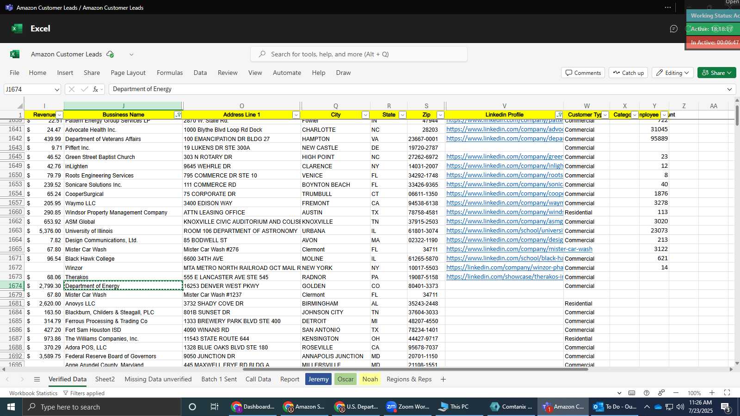Image resolution: width=740 pixels, height=416 pixels.
Task: Switch to the Regions & Reps sheet
Action: coord(409,379)
